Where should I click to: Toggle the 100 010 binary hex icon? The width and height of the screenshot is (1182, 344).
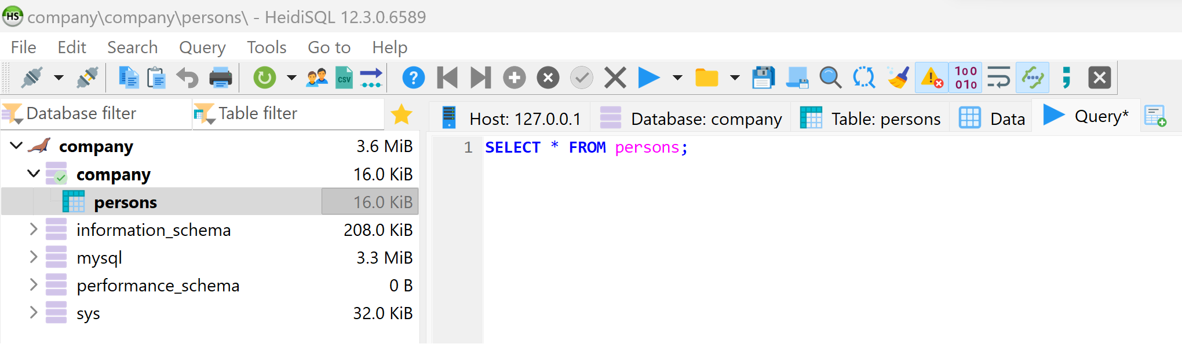pos(966,77)
